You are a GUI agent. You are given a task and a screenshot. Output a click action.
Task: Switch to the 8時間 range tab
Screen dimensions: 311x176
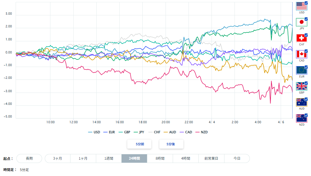pyautogui.click(x=160, y=158)
